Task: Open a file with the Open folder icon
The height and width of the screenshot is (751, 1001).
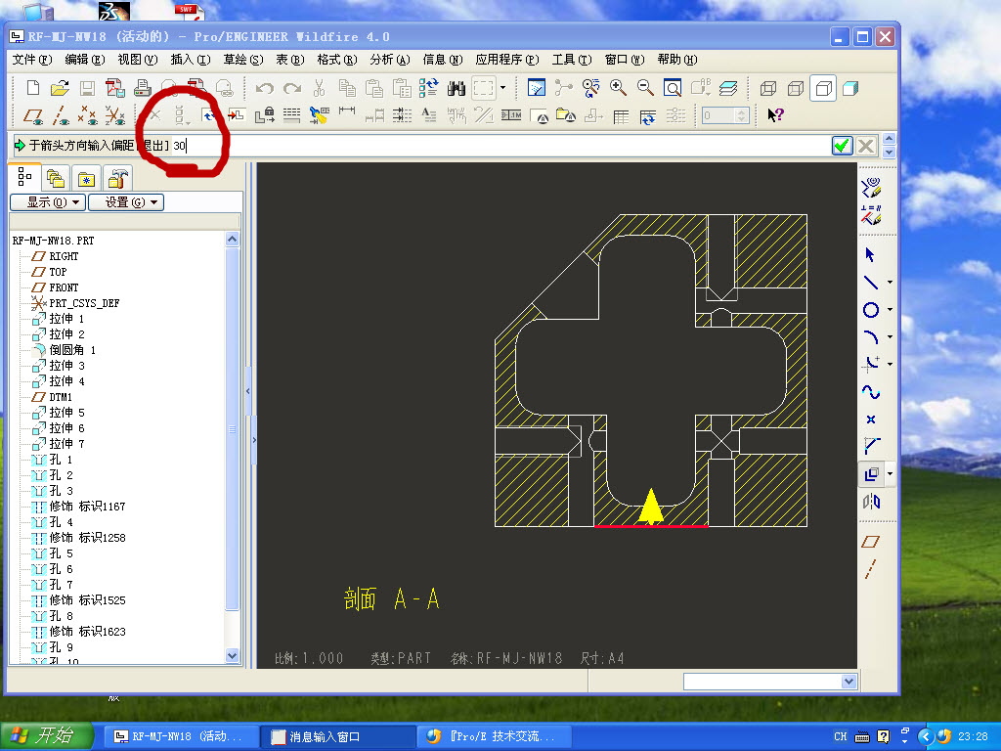Action: tap(60, 87)
